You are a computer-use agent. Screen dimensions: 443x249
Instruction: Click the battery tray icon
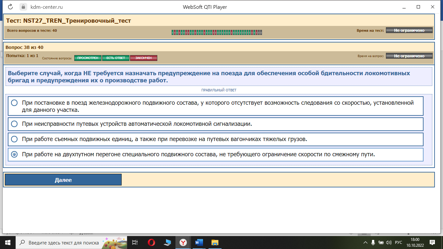pyautogui.click(x=381, y=242)
